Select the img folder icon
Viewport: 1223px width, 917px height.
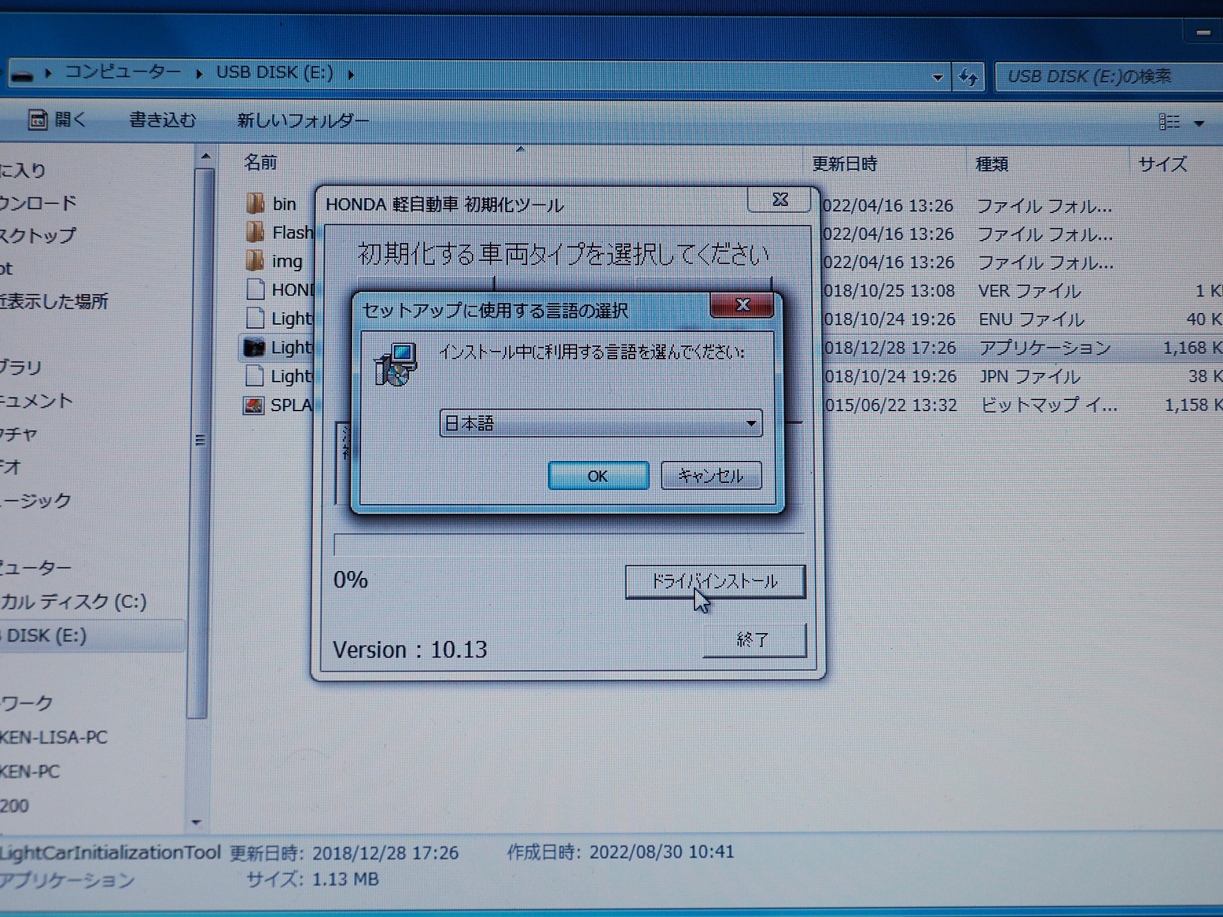pos(255,260)
